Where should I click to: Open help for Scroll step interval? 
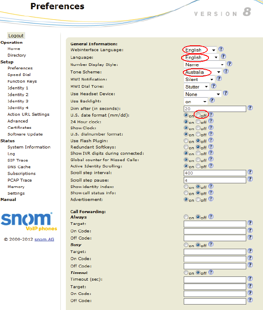pyautogui.click(x=250, y=172)
